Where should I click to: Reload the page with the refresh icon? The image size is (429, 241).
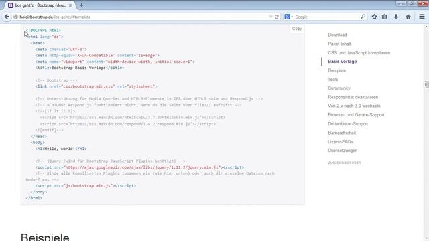pos(277,17)
